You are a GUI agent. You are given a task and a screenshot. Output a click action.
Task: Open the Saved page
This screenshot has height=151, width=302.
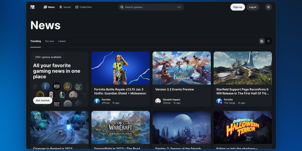pyautogui.click(x=65, y=7)
